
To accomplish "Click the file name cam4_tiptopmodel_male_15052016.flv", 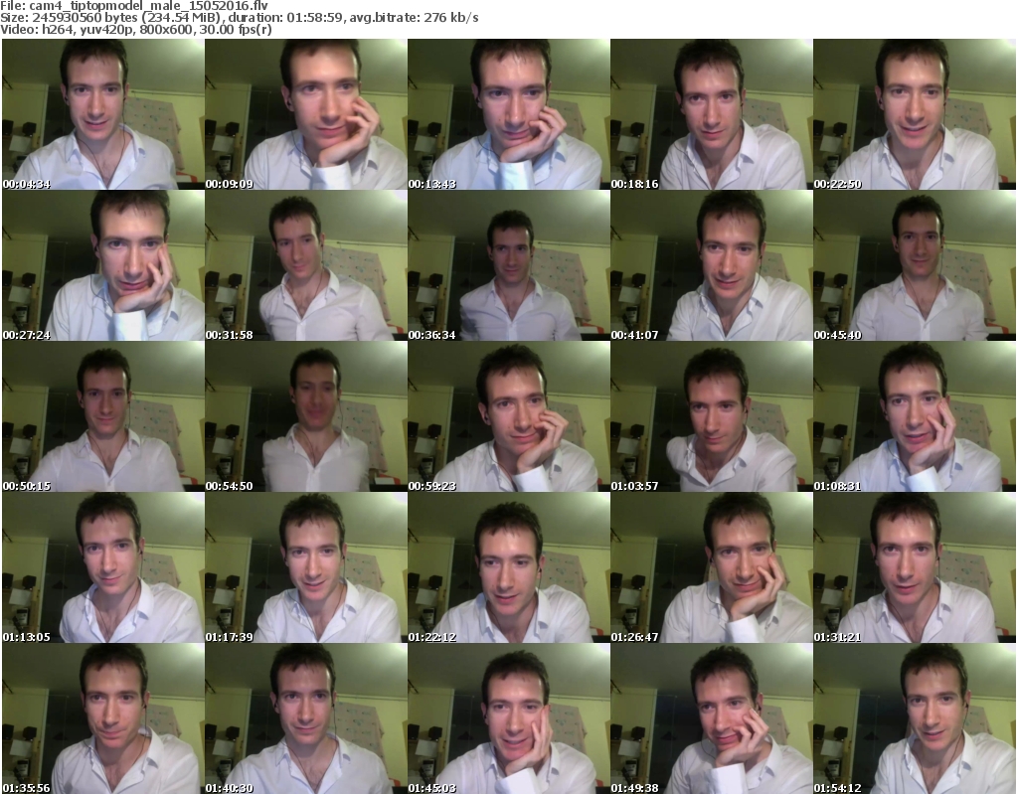I will coord(149,6).
